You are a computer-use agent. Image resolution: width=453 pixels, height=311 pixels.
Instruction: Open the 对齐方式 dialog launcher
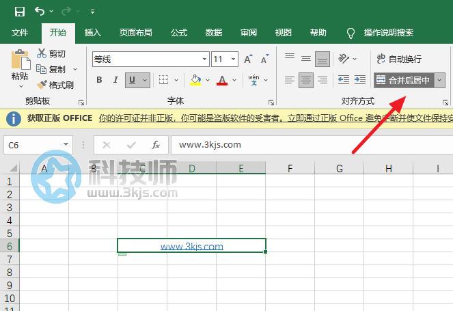[x=445, y=103]
